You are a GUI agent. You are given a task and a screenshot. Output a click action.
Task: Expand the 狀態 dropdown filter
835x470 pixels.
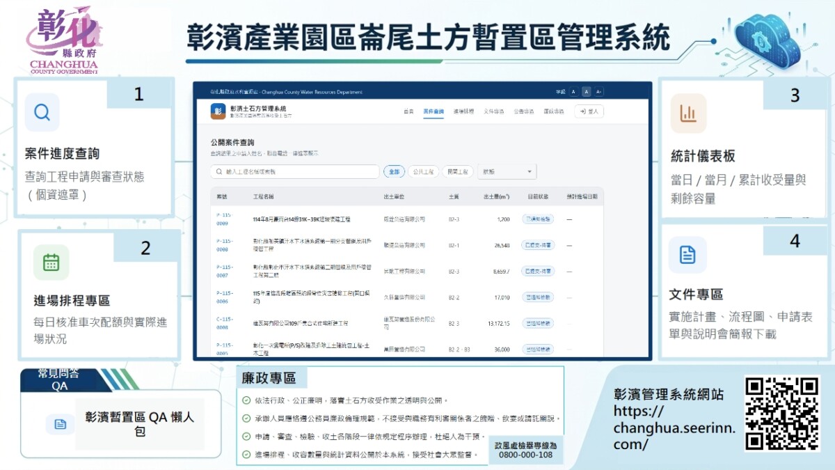tap(507, 171)
